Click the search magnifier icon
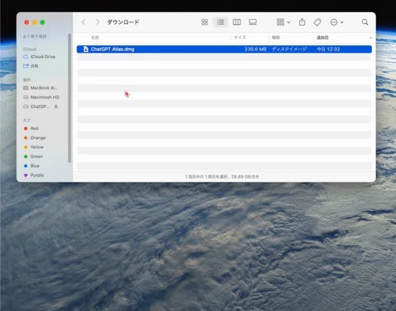 365,22
